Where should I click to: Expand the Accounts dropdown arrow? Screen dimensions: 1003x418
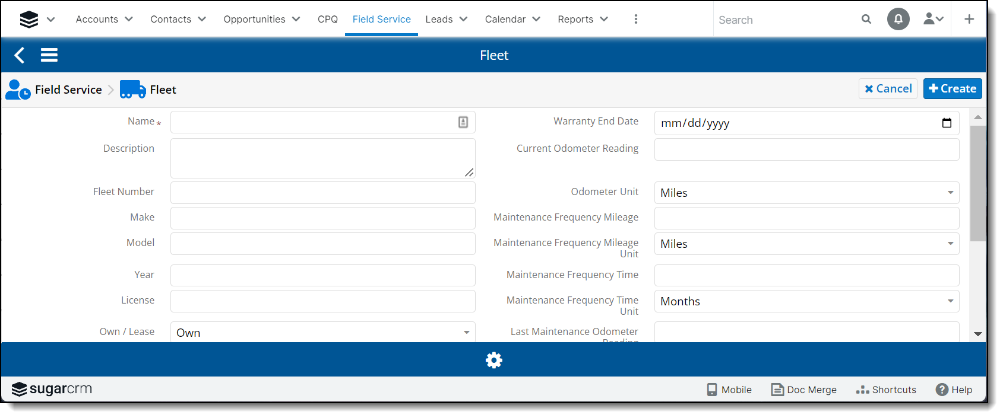[129, 19]
